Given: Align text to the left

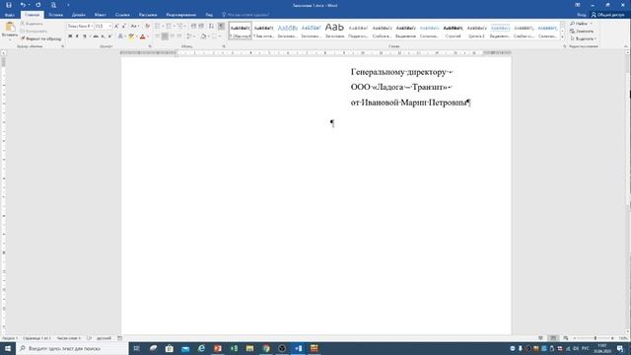Looking at the screenshot, I should [x=158, y=36].
